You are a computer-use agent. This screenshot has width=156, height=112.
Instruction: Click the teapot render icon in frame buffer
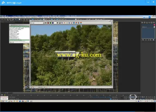[72, 23]
